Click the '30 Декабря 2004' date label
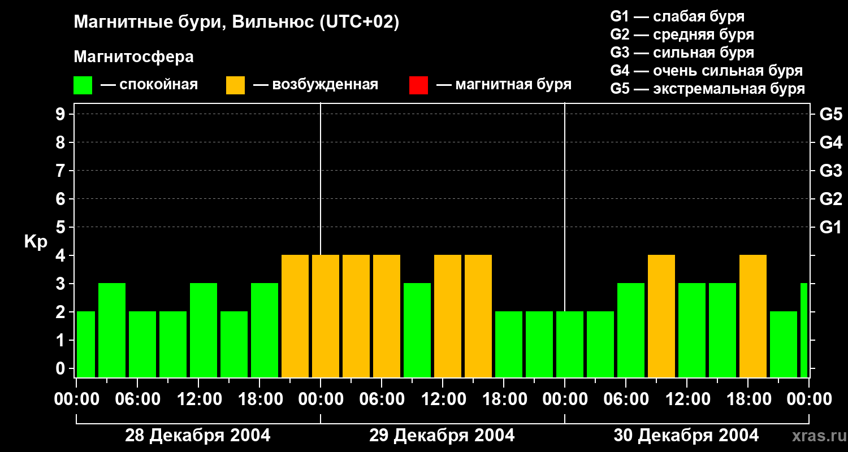Screen dimensions: 848x452 coord(686,436)
